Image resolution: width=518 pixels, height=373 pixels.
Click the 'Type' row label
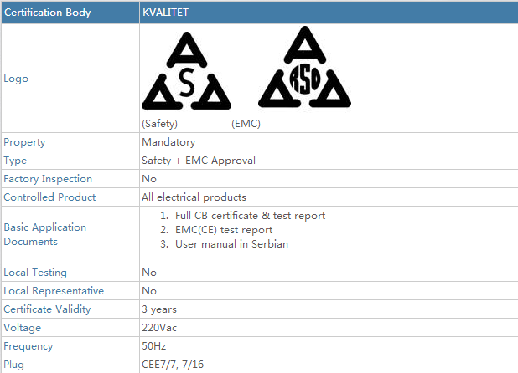(x=15, y=161)
